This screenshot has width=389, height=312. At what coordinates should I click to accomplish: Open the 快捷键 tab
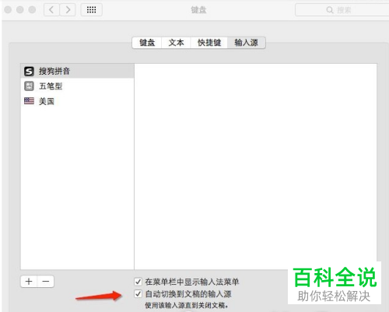[x=209, y=43]
